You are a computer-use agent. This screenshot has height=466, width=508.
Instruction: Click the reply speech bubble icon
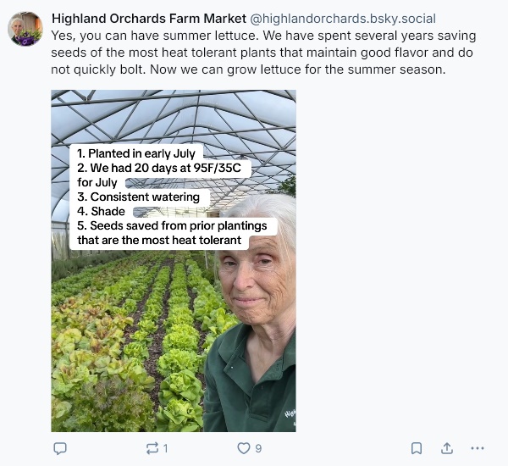60,448
